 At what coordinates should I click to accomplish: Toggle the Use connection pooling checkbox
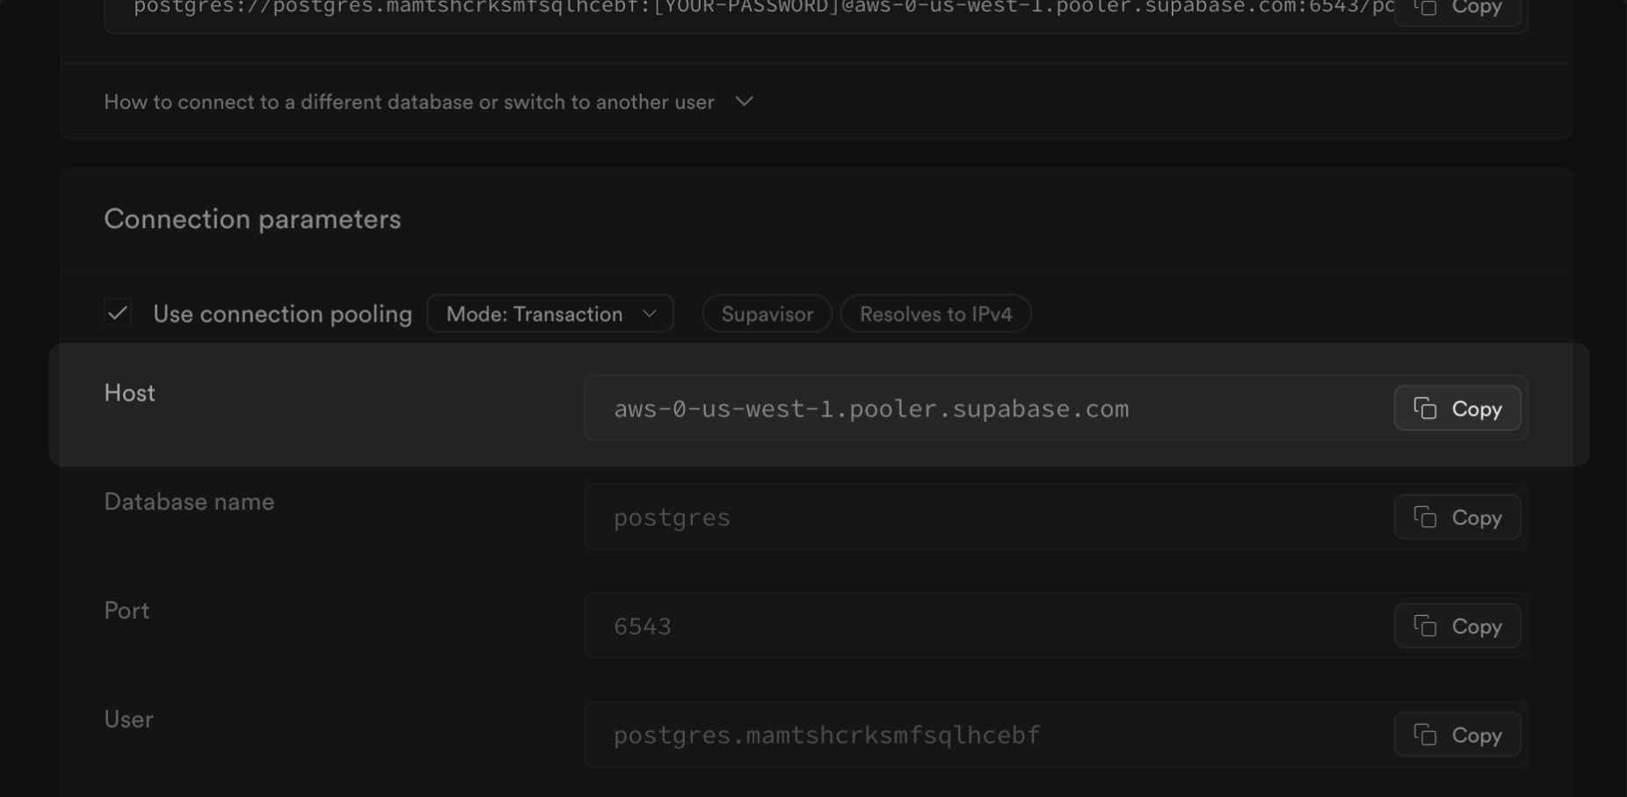(118, 314)
